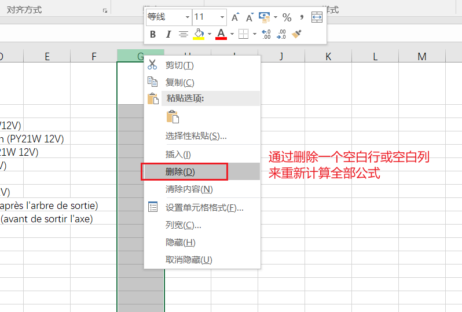Apply center alignment from mini toolbar
The width and height of the screenshot is (462, 312).
point(184,34)
